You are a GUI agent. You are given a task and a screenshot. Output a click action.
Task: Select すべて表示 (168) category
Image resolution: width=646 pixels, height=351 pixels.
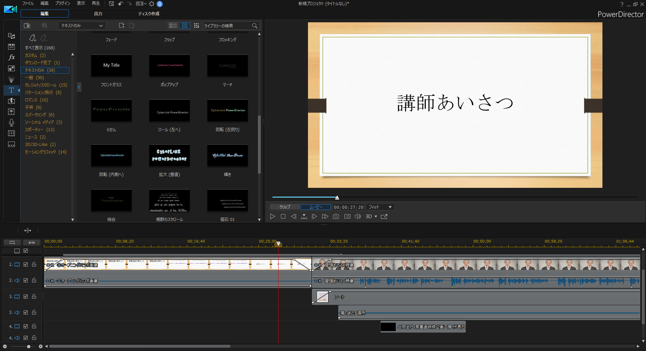pos(40,48)
